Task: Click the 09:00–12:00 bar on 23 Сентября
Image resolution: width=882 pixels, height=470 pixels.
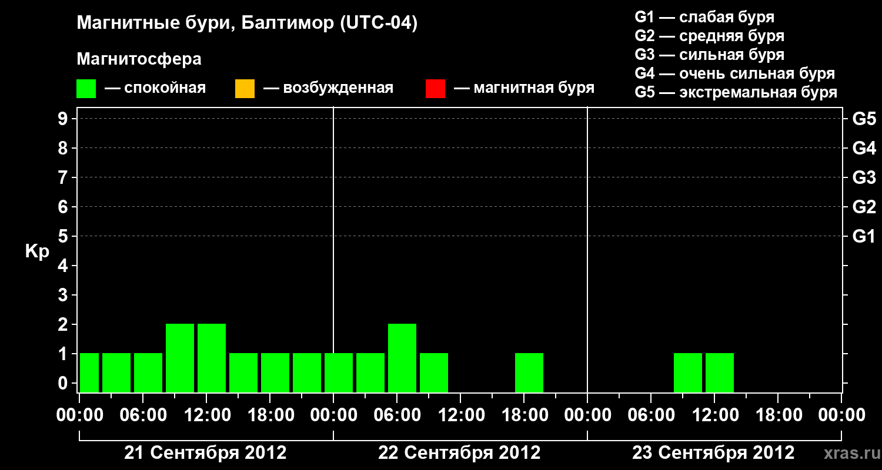Action: [688, 372]
